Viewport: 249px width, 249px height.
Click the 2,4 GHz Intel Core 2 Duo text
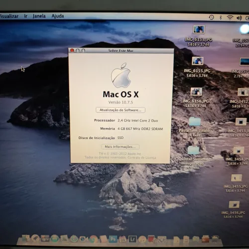coord(138,121)
